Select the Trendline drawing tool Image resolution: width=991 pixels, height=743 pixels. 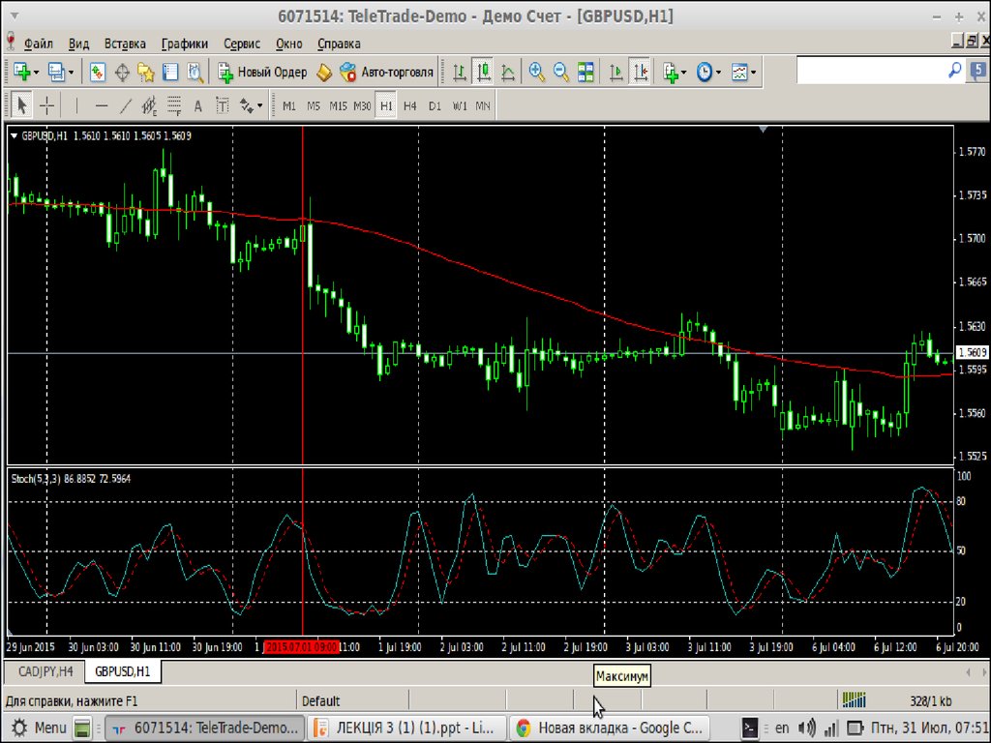pyautogui.click(x=125, y=105)
